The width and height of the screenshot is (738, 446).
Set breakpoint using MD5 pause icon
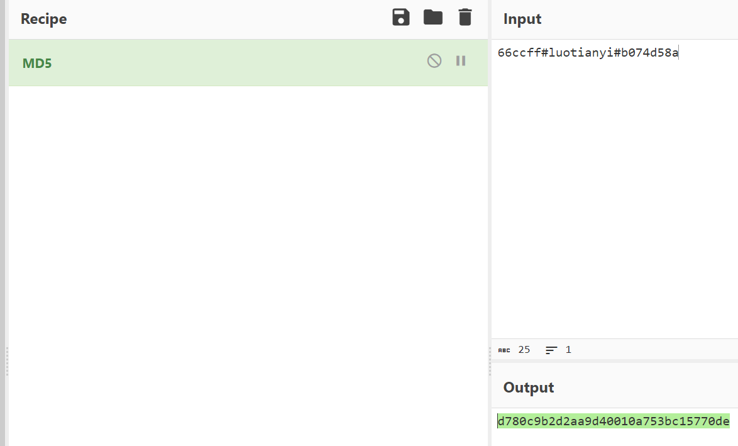point(461,61)
